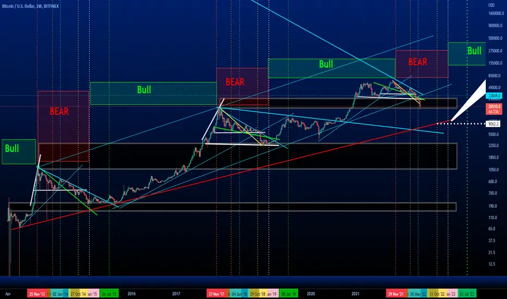Click the USD currency label on price axis

click(491, 5)
